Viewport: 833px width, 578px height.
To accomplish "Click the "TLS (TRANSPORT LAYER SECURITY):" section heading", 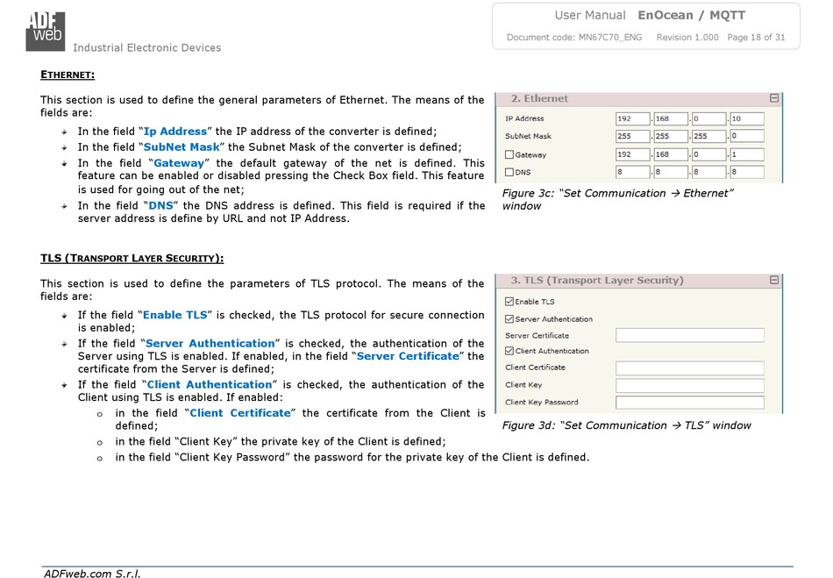I will pos(132,259).
